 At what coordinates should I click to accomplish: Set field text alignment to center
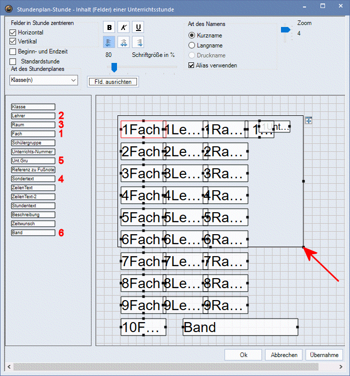[124, 43]
